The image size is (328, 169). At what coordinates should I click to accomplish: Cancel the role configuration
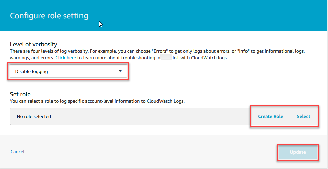(17, 152)
